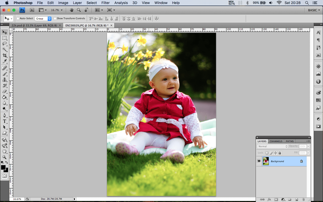Choose the Magic Wand tool
The width and height of the screenshot is (323, 202).
pyautogui.click(x=5, y=49)
